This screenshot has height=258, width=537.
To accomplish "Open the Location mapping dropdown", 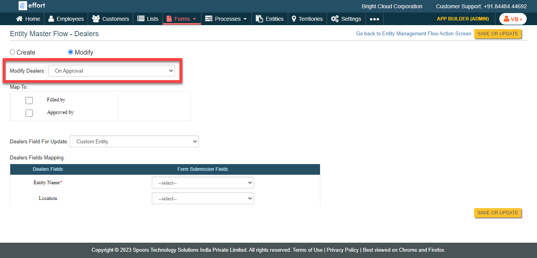I will [202, 199].
